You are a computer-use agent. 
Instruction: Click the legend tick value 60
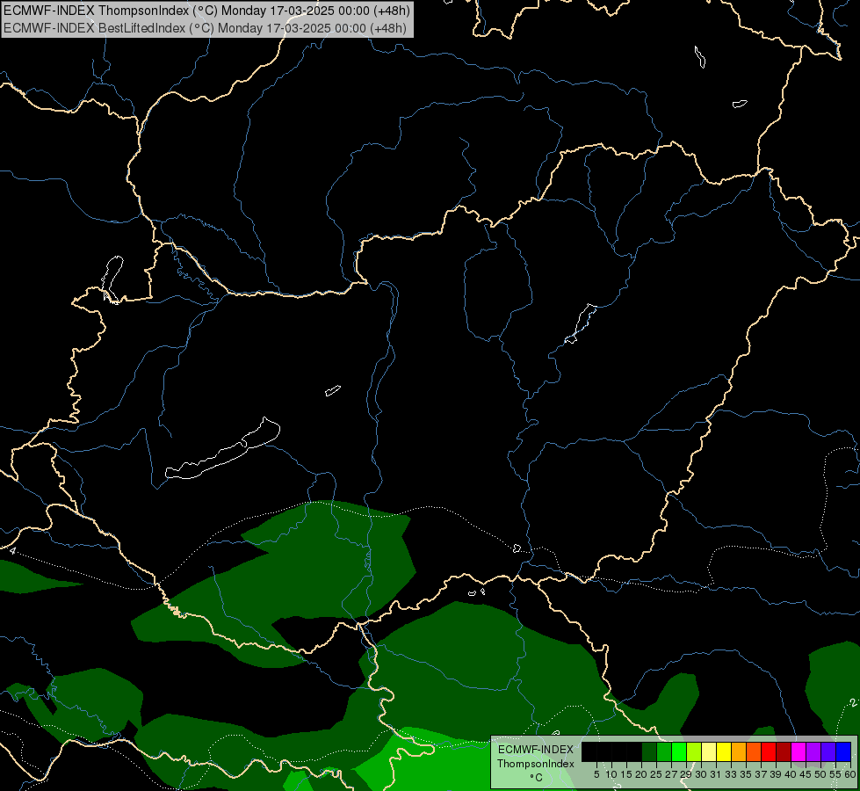point(850,774)
